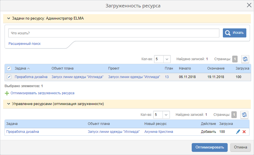Open the Акунина Кристина resource link
Image resolution: width=254 pixels, height=155 pixels.
159,132
